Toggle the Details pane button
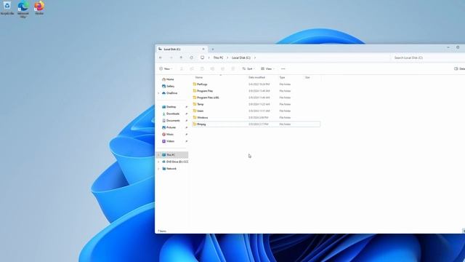The height and width of the screenshot is (262, 465). (459, 69)
